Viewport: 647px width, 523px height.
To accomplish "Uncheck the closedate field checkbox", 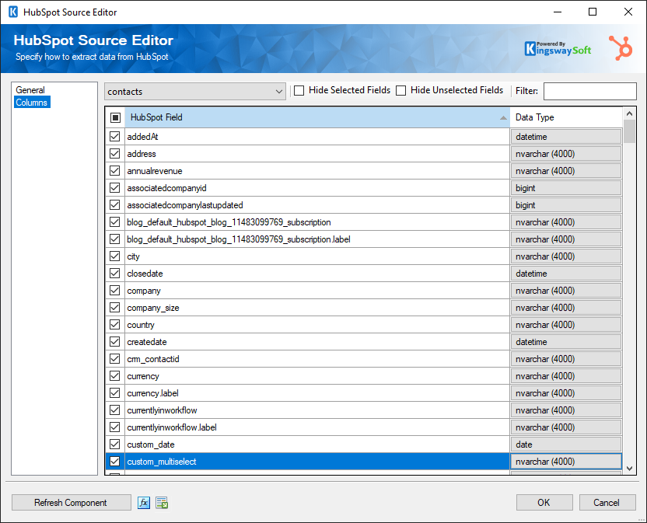I will (x=115, y=274).
